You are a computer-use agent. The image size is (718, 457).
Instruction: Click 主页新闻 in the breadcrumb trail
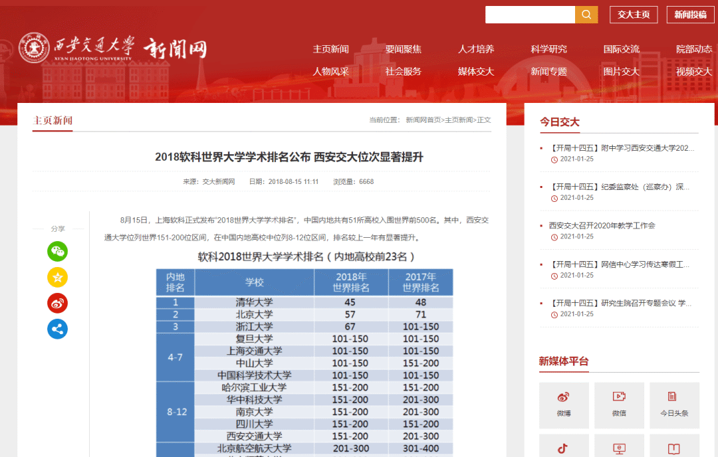(x=459, y=120)
